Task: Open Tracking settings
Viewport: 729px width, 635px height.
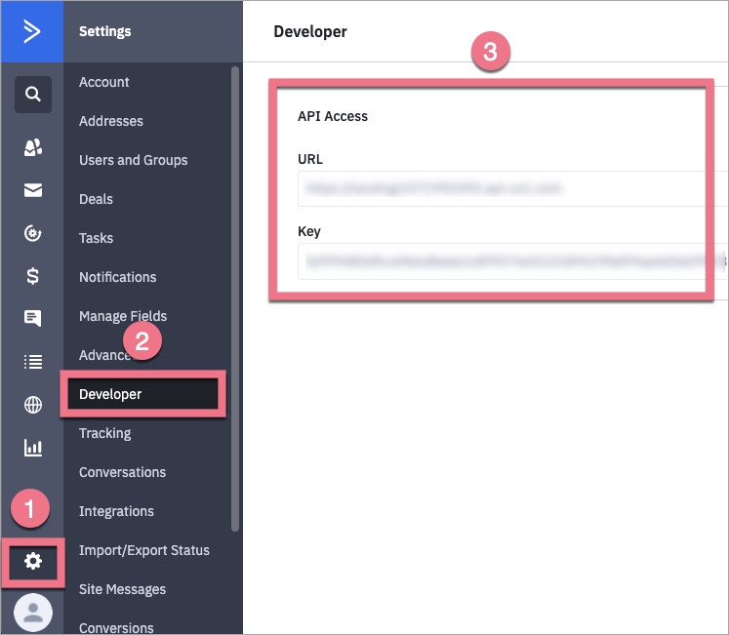Action: (104, 433)
